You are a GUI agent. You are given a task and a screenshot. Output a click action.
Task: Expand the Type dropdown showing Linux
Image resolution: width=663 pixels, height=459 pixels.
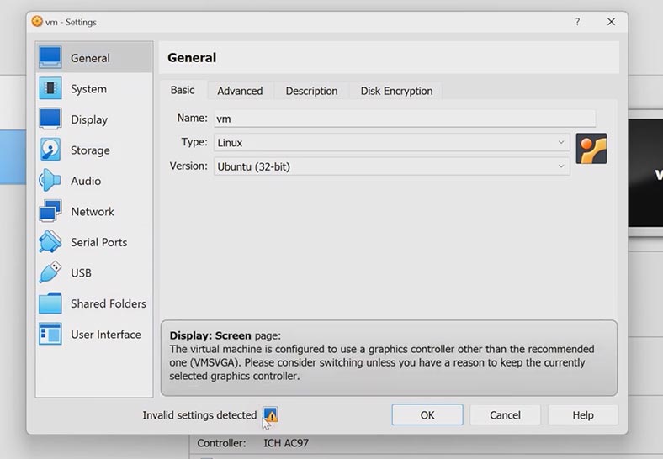click(x=391, y=142)
